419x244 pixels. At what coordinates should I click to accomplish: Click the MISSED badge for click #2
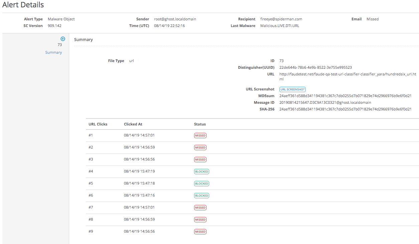(x=200, y=148)
